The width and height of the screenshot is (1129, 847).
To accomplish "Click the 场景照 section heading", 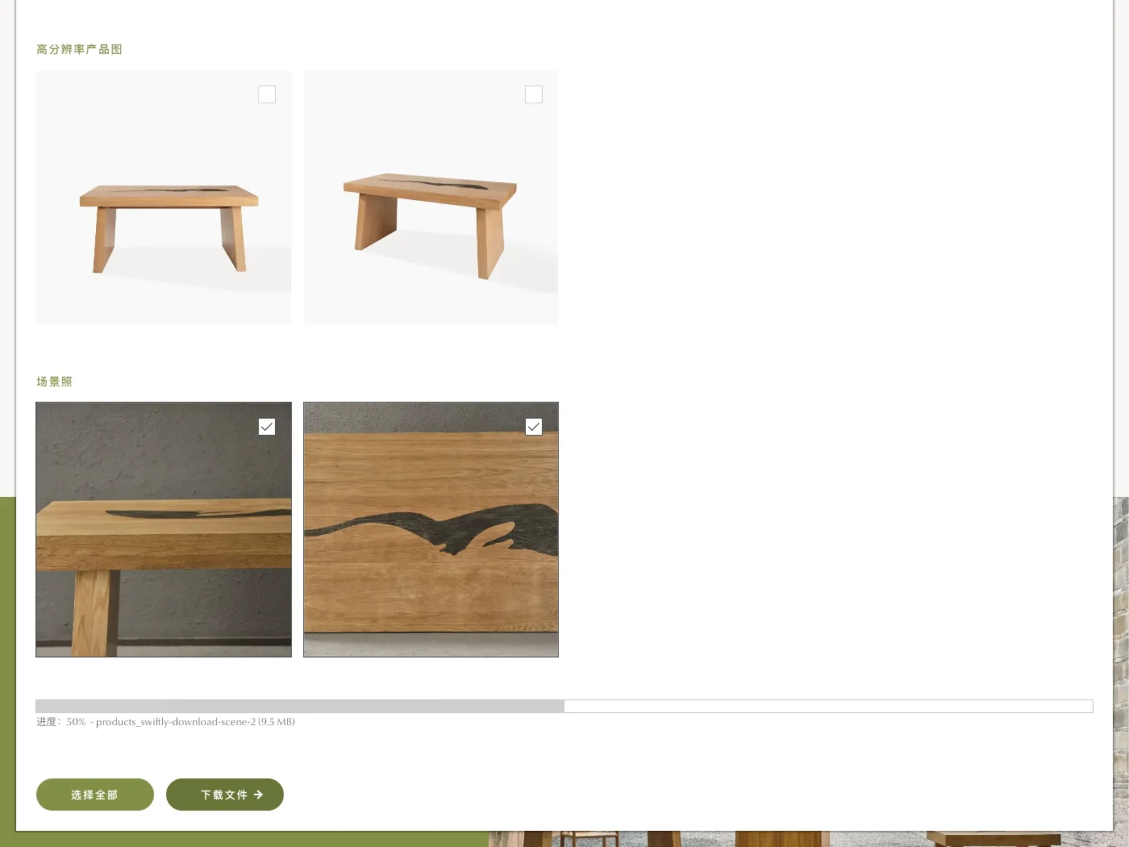I will (54, 382).
